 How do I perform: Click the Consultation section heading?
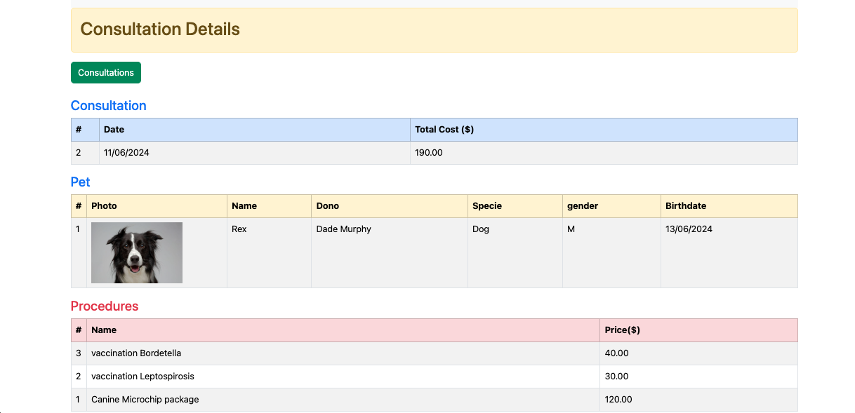pos(109,106)
